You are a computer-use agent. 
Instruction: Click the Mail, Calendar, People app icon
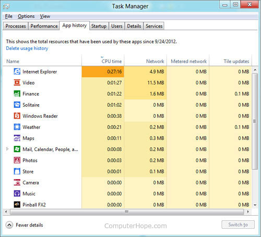pyautogui.click(x=17, y=149)
